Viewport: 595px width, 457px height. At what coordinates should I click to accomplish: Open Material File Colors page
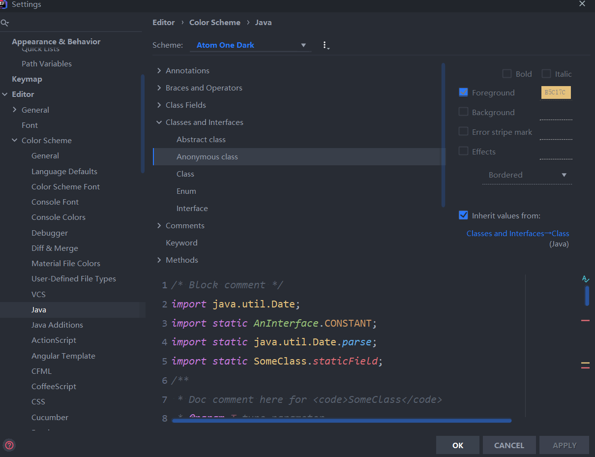(x=66, y=264)
